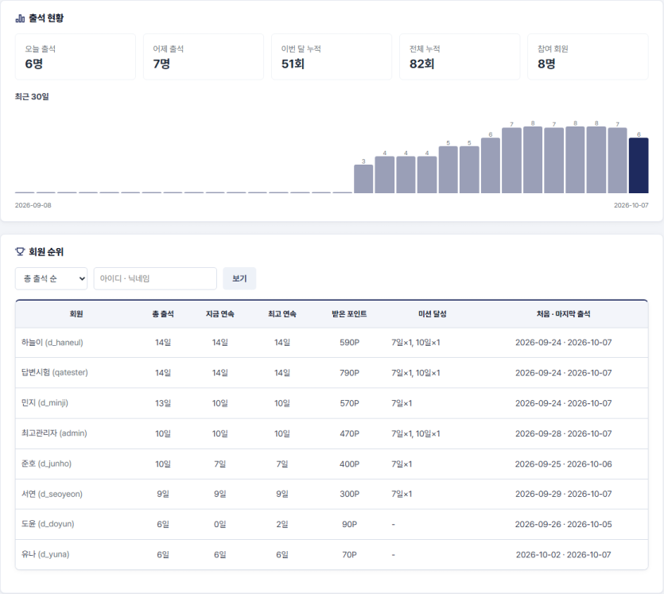Click the trophy icon beside 회원 순위

(x=20, y=252)
